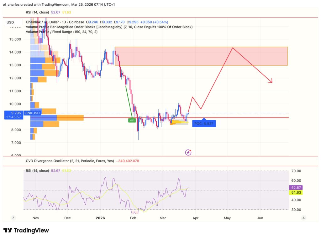Click the purple lightning flare icon on the chart
The height and width of the screenshot is (239, 321).
click(188, 152)
